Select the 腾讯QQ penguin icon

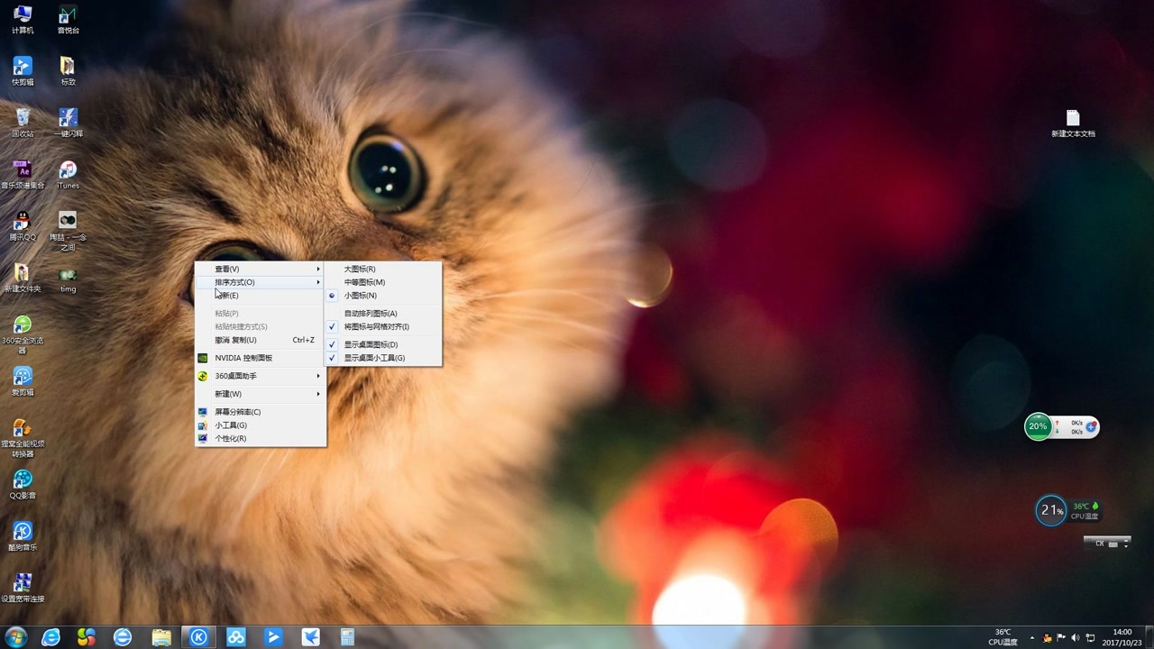coord(23,226)
